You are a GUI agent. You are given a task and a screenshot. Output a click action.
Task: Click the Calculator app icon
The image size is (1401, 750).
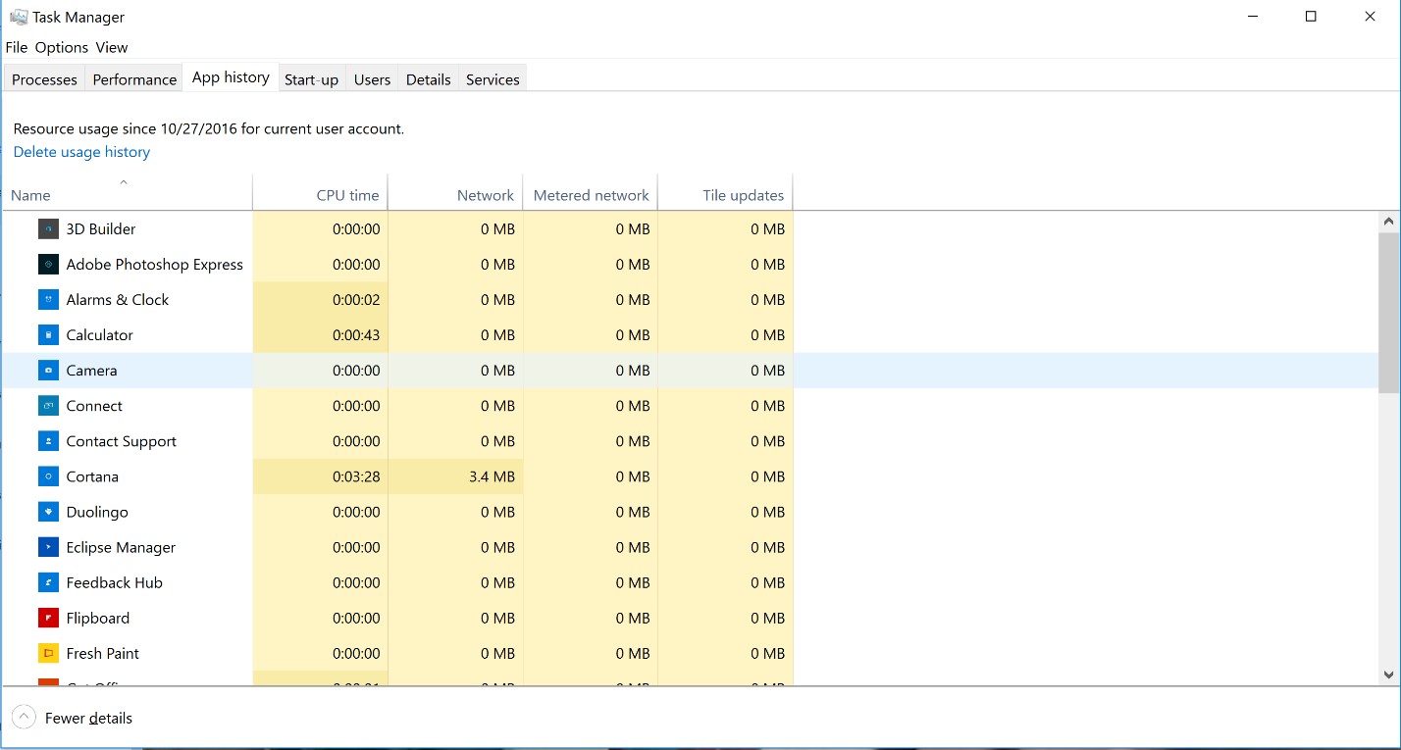[x=48, y=334]
